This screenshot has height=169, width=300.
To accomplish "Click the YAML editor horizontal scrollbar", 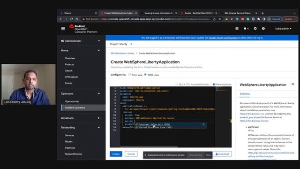I will [x=149, y=146].
